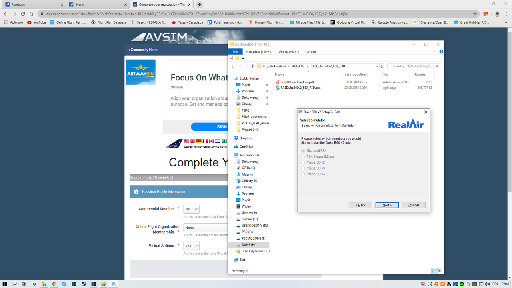The height and width of the screenshot is (288, 512).
Task: Show more Chrome bookmarks overflow
Action: point(507,22)
